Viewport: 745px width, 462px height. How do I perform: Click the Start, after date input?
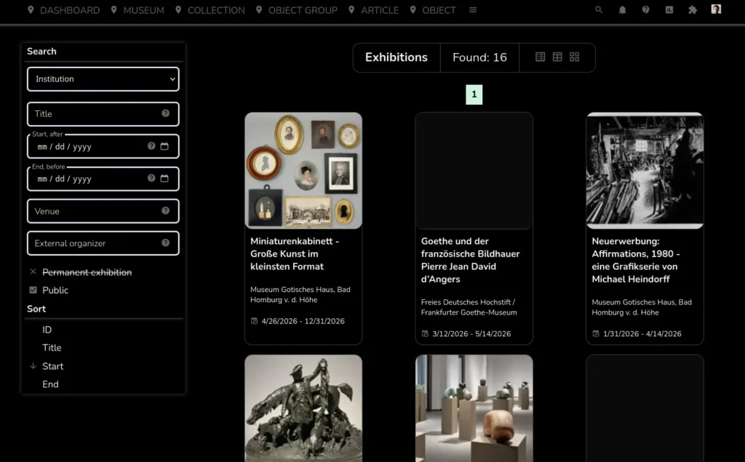103,146
